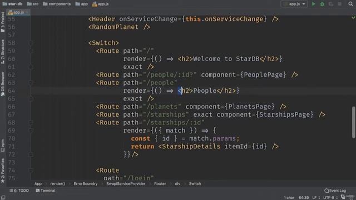Click line number 66 in gutter
The image size is (356, 200).
pyautogui.click(x=11, y=107)
